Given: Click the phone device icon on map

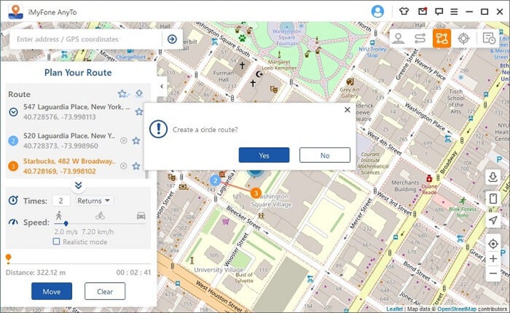Looking at the screenshot, I should coord(493,199).
